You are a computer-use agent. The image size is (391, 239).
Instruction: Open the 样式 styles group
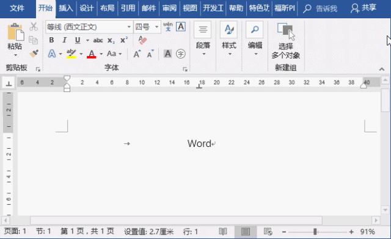coord(229,39)
